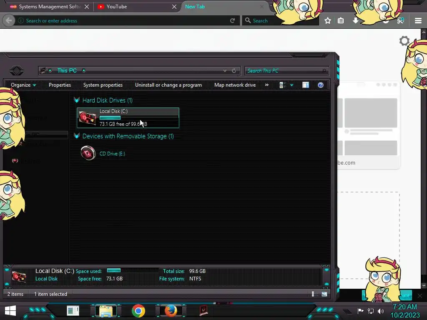
Task: Click the taskbar clock 7:20 AM
Action: click(404, 307)
